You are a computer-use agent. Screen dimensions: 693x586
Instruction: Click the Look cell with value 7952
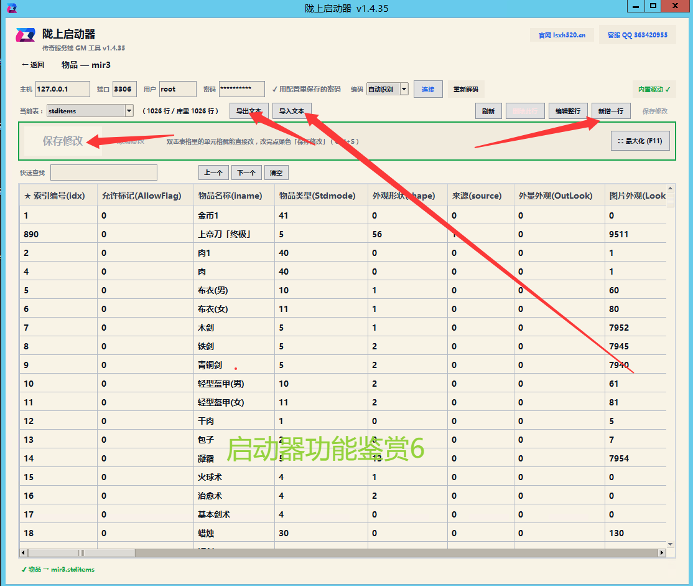(x=636, y=328)
